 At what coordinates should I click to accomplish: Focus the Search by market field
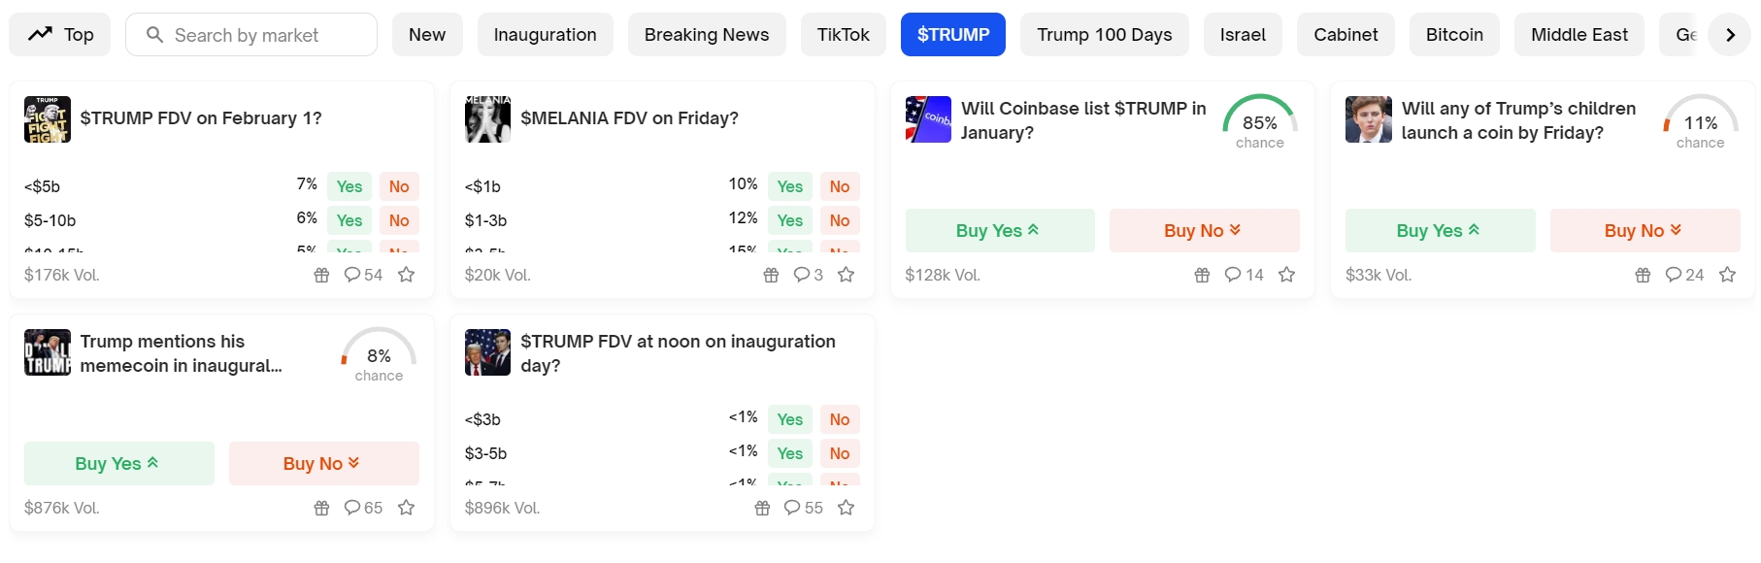tap(262, 35)
